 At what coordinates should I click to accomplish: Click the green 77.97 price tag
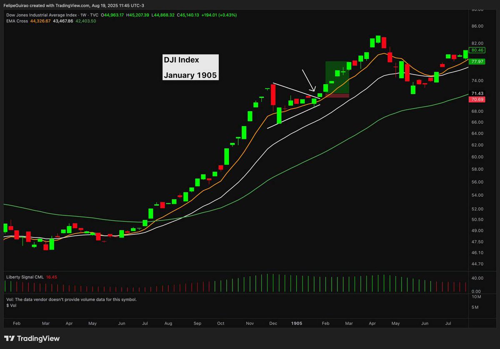[x=477, y=62]
